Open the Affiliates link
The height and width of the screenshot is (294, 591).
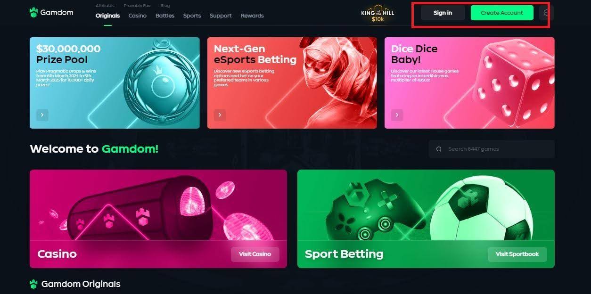pos(105,6)
